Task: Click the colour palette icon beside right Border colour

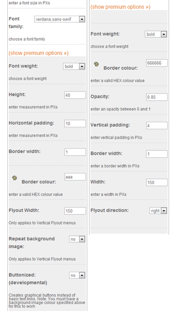Action: point(96,64)
